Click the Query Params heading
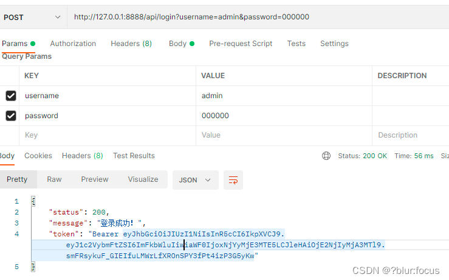 [x=27, y=56]
